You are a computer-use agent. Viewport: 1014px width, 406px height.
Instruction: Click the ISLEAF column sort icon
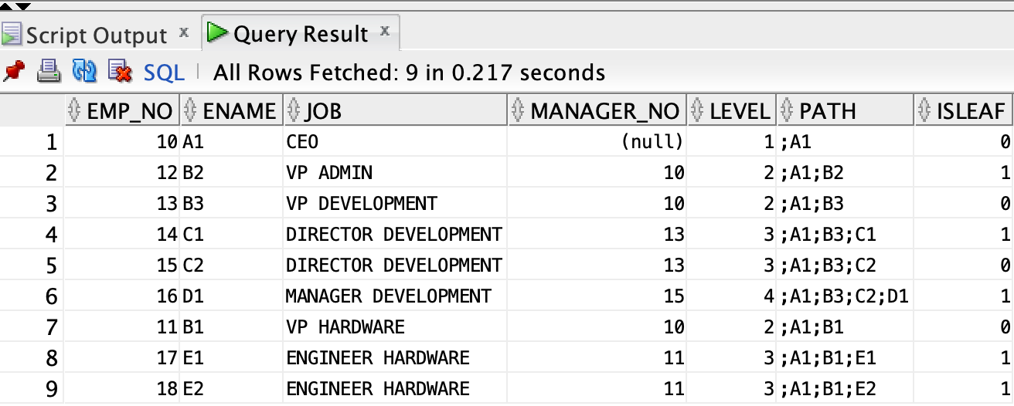925,111
